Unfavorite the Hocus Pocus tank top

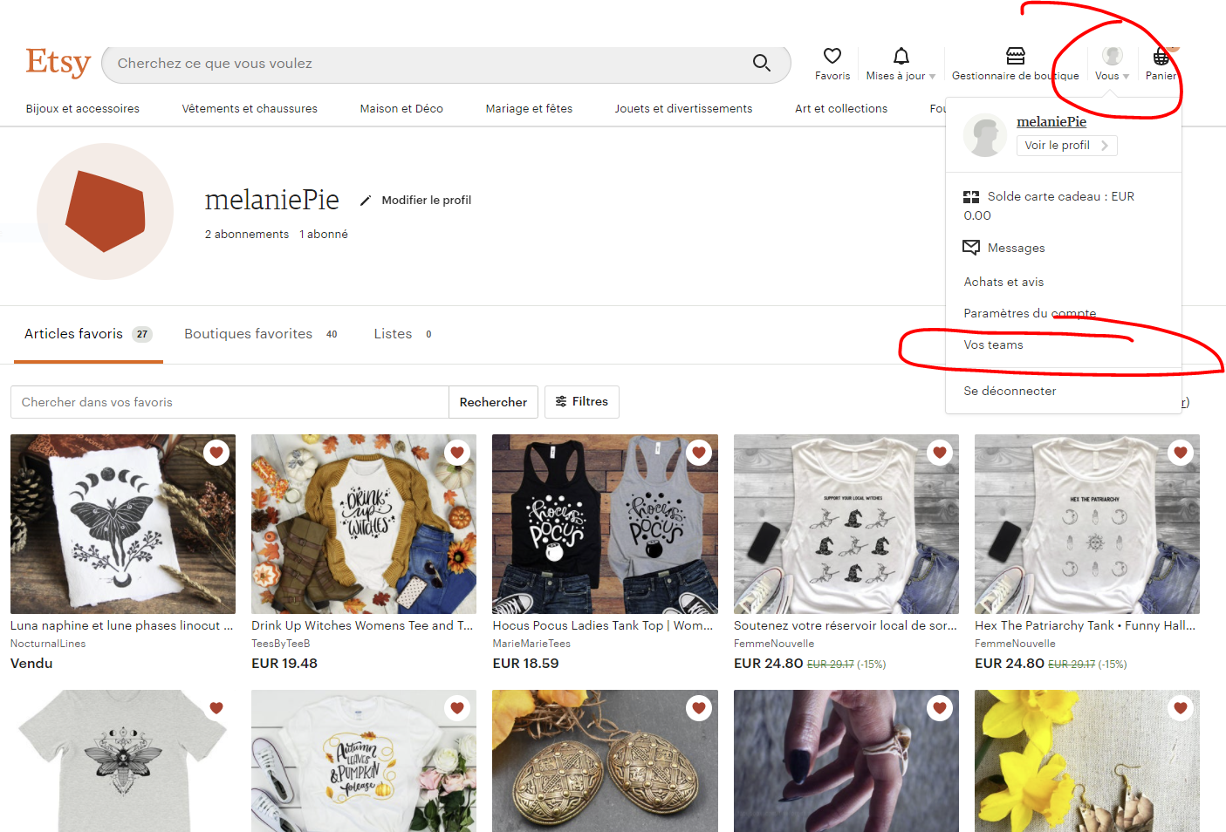click(x=698, y=453)
